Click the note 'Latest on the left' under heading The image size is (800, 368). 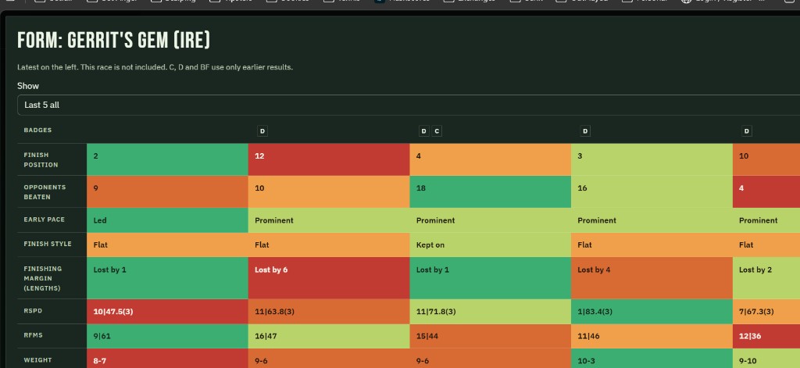click(155, 67)
